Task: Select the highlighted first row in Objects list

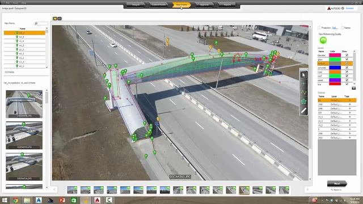Action: point(337,100)
